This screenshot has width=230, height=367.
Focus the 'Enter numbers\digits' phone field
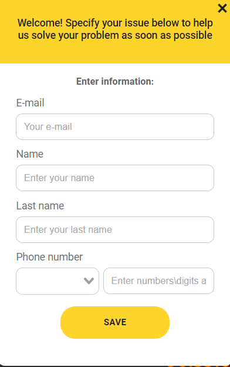(x=158, y=281)
